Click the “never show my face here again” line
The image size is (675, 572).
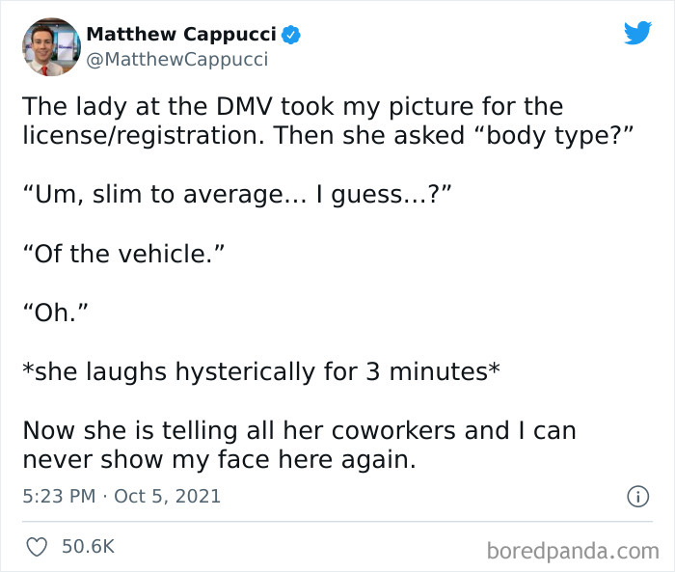(219, 459)
